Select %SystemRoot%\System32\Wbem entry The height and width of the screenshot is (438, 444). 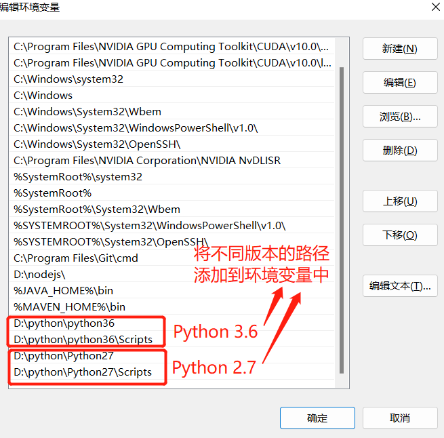click(x=172, y=210)
